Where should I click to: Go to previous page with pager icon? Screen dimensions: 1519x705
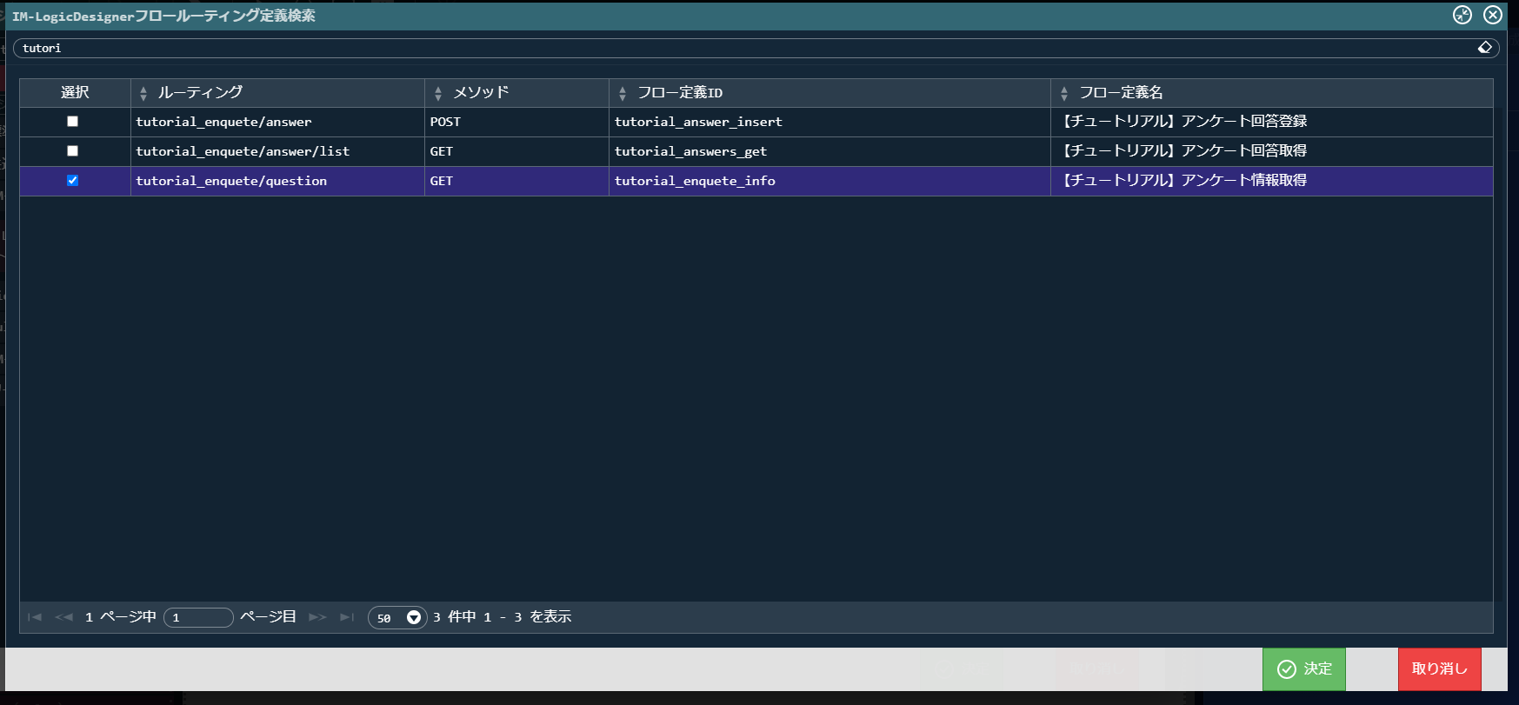[63, 617]
